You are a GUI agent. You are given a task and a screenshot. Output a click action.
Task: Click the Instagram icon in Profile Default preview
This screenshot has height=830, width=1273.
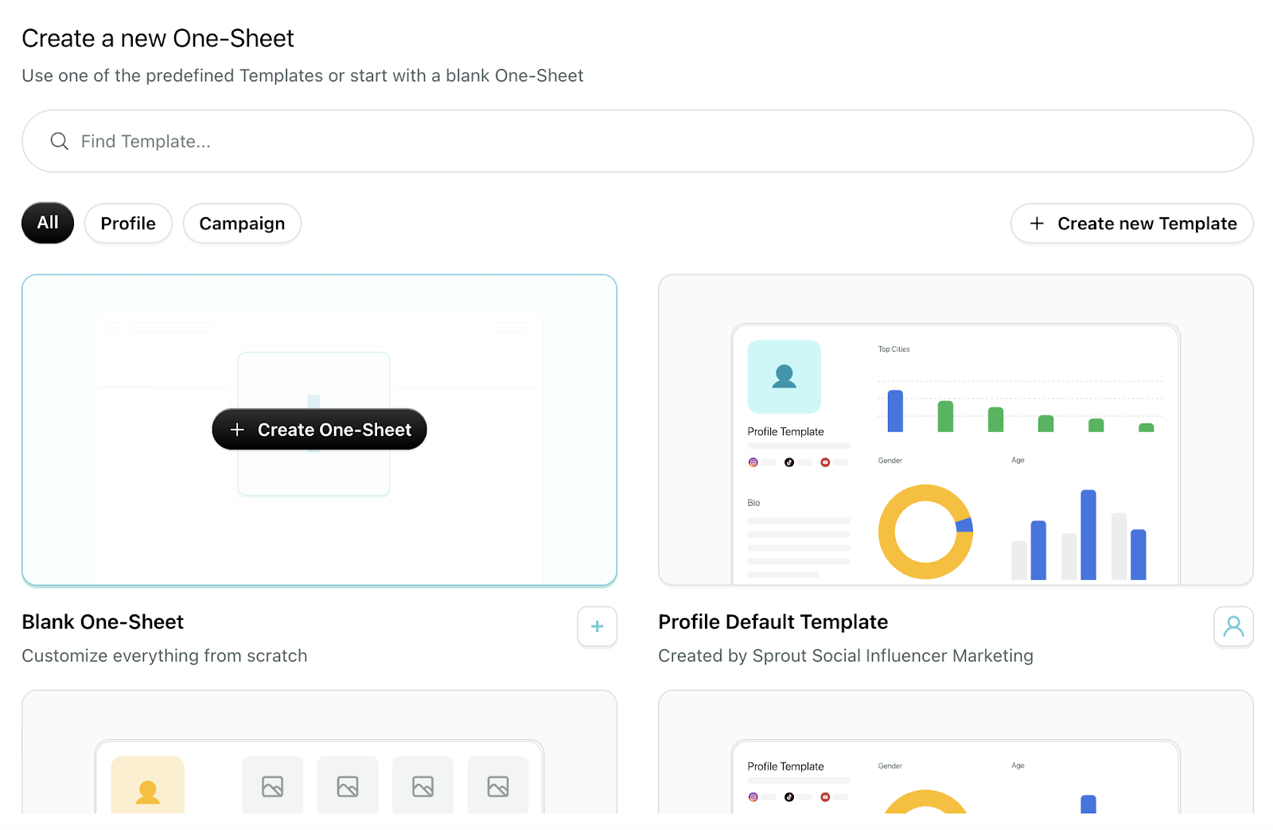(753, 462)
